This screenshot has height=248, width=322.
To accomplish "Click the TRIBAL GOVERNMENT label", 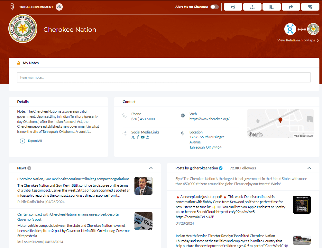I will click(36, 7).
